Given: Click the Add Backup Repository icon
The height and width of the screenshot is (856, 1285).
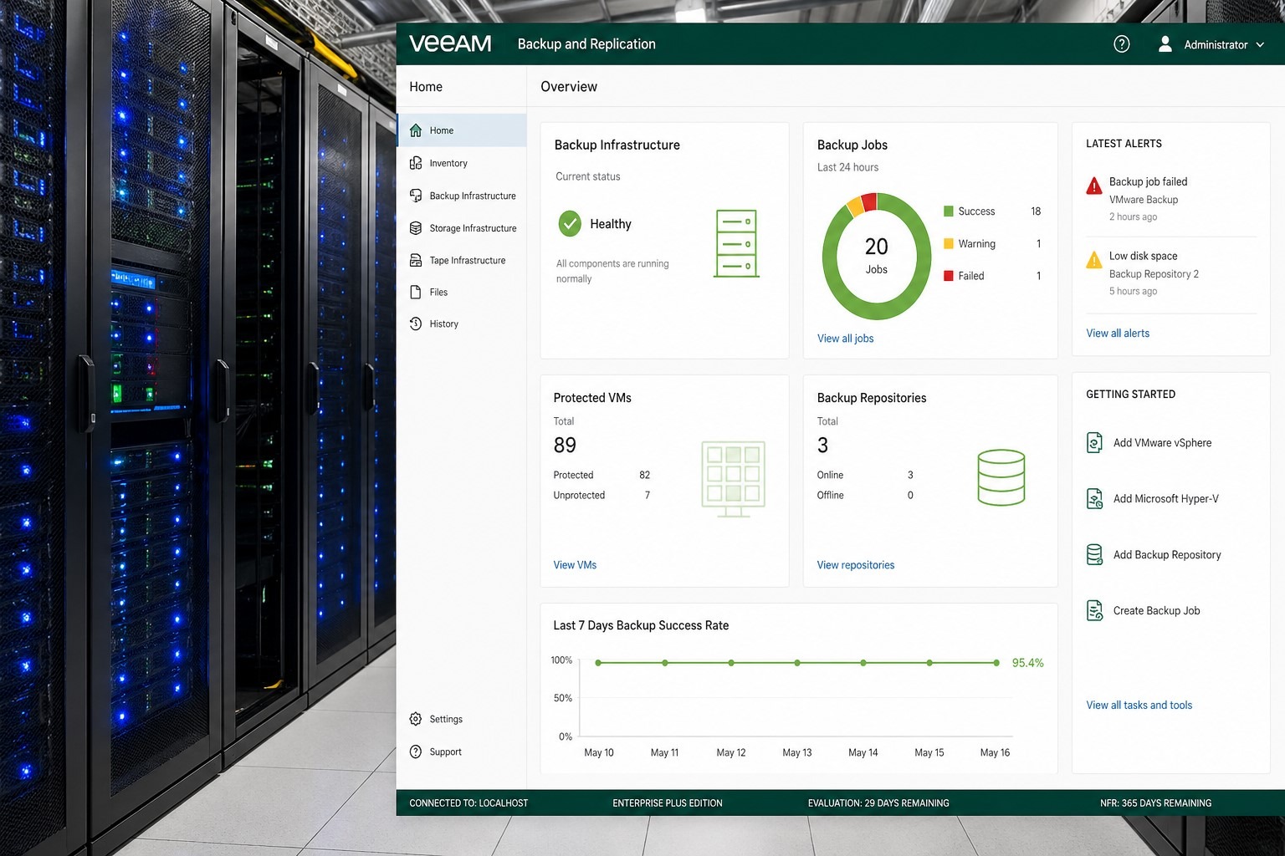Looking at the screenshot, I should [x=1094, y=554].
